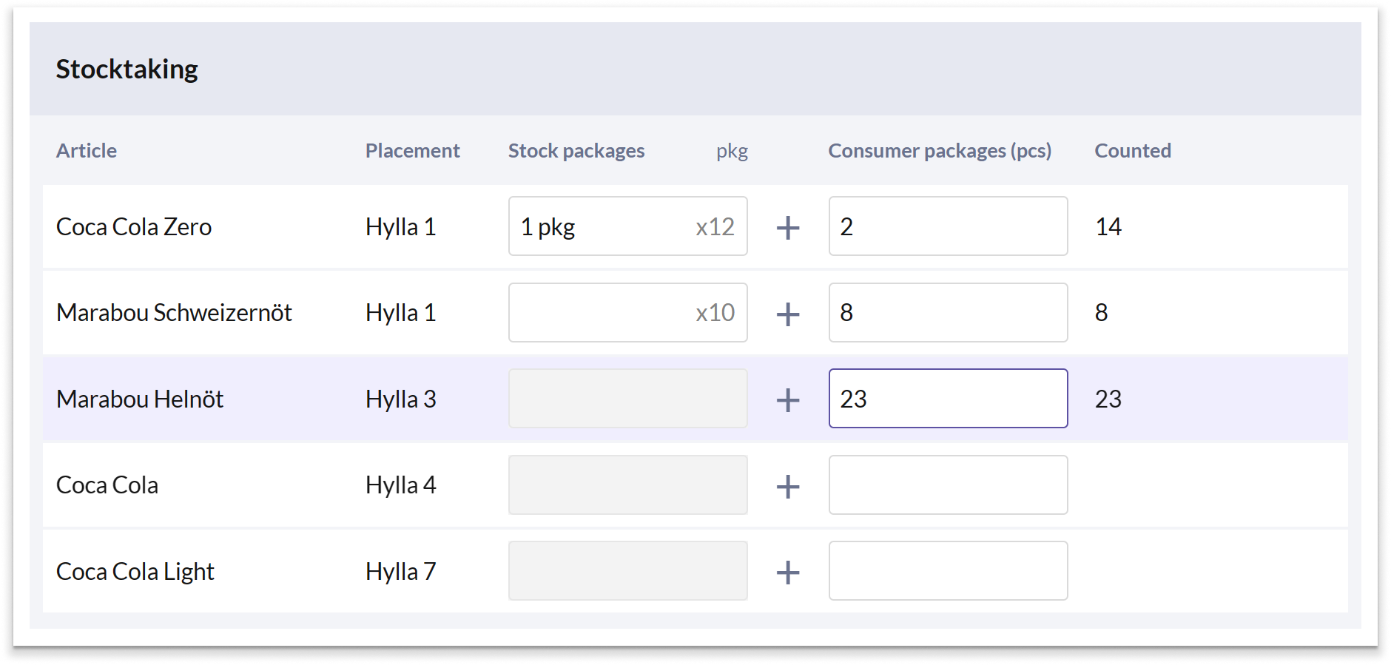Click the plus icon in Coca Cola row
1391x665 pixels.
coord(788,486)
